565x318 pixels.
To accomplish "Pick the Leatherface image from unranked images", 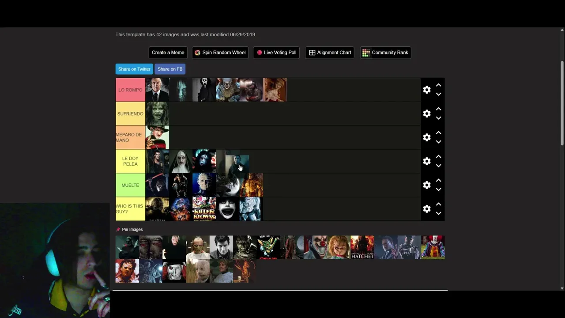I will pos(127,271).
